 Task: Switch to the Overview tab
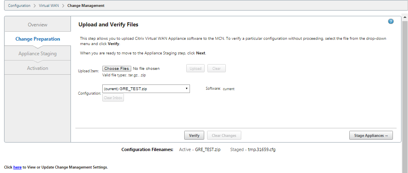pos(37,25)
